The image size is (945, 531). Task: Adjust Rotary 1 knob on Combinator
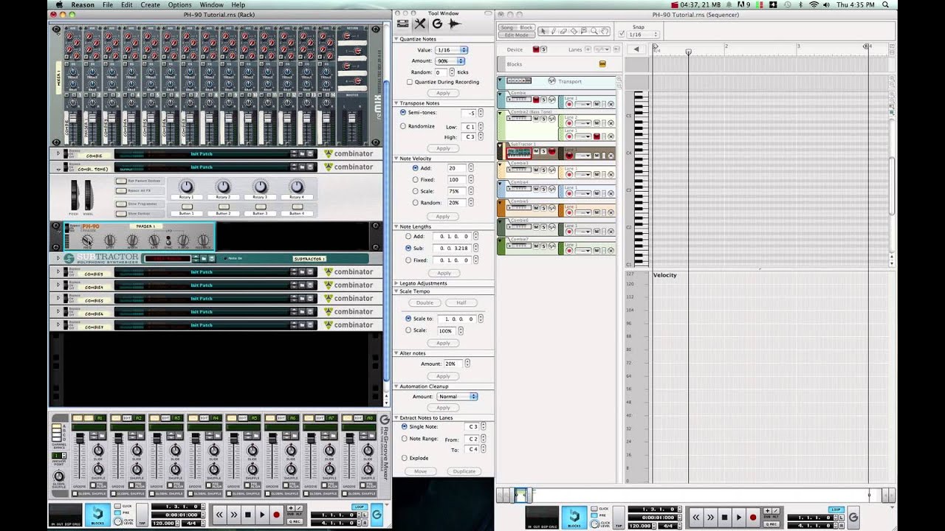[x=187, y=187]
